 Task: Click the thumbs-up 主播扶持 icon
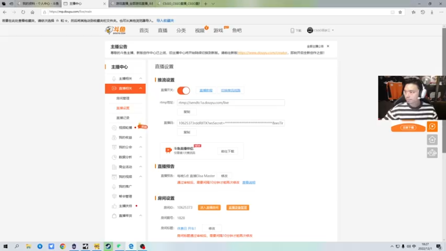point(114,206)
